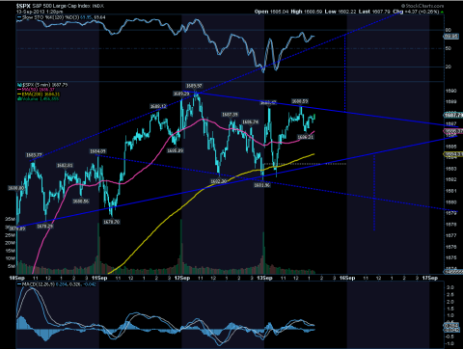Click the 50 level on the stochastic axis
463x349 pixels.
click(449, 48)
